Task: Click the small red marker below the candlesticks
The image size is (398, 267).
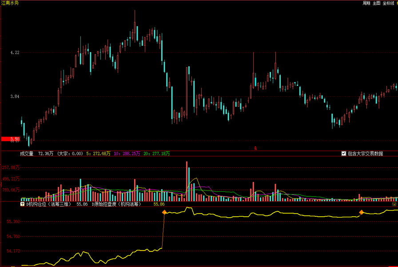Action: (255, 148)
